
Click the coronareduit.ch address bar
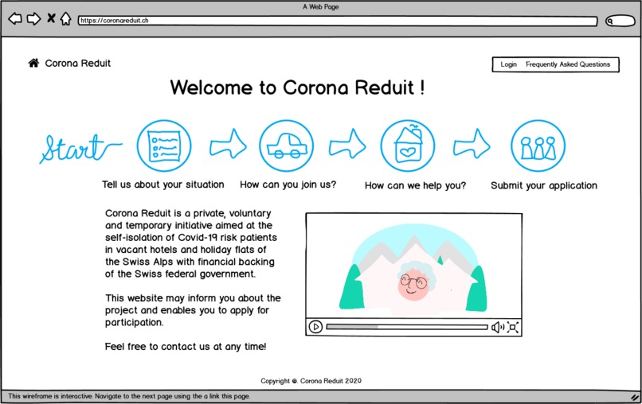[x=338, y=21]
